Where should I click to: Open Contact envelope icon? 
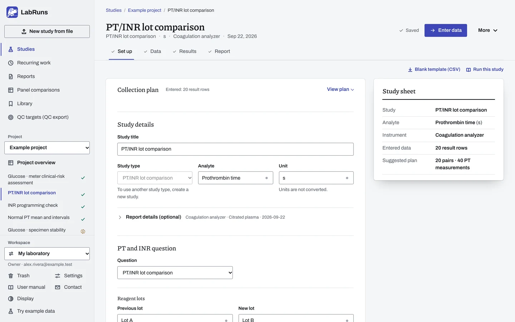click(x=58, y=287)
